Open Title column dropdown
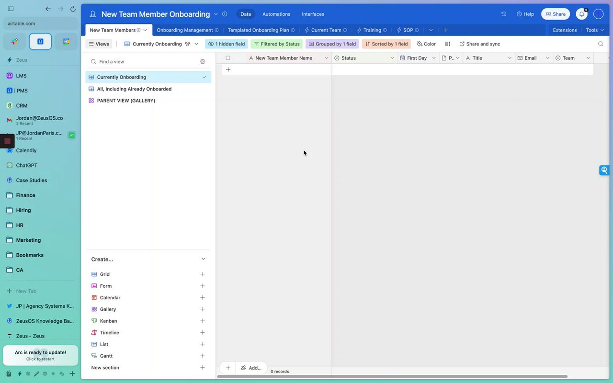613x383 pixels. tap(510, 58)
